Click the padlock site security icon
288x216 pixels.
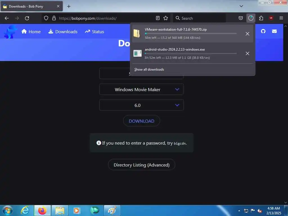point(54,18)
